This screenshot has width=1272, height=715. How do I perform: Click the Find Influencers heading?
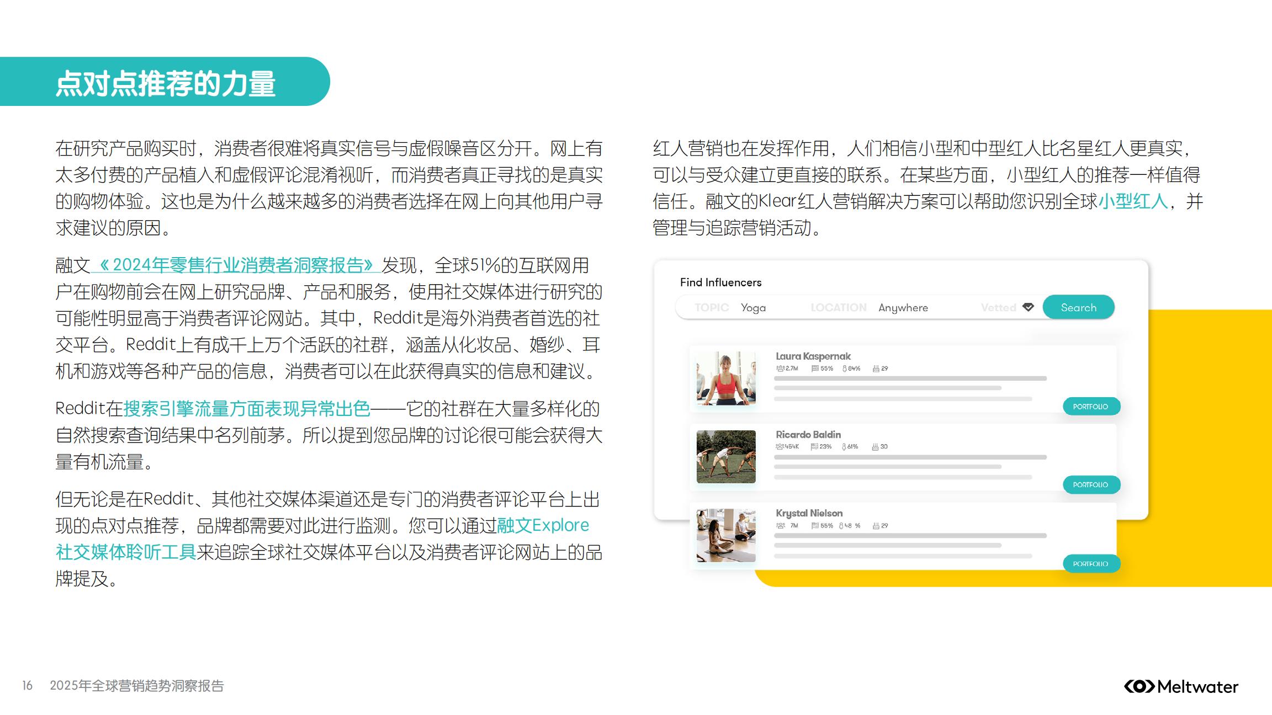click(720, 282)
